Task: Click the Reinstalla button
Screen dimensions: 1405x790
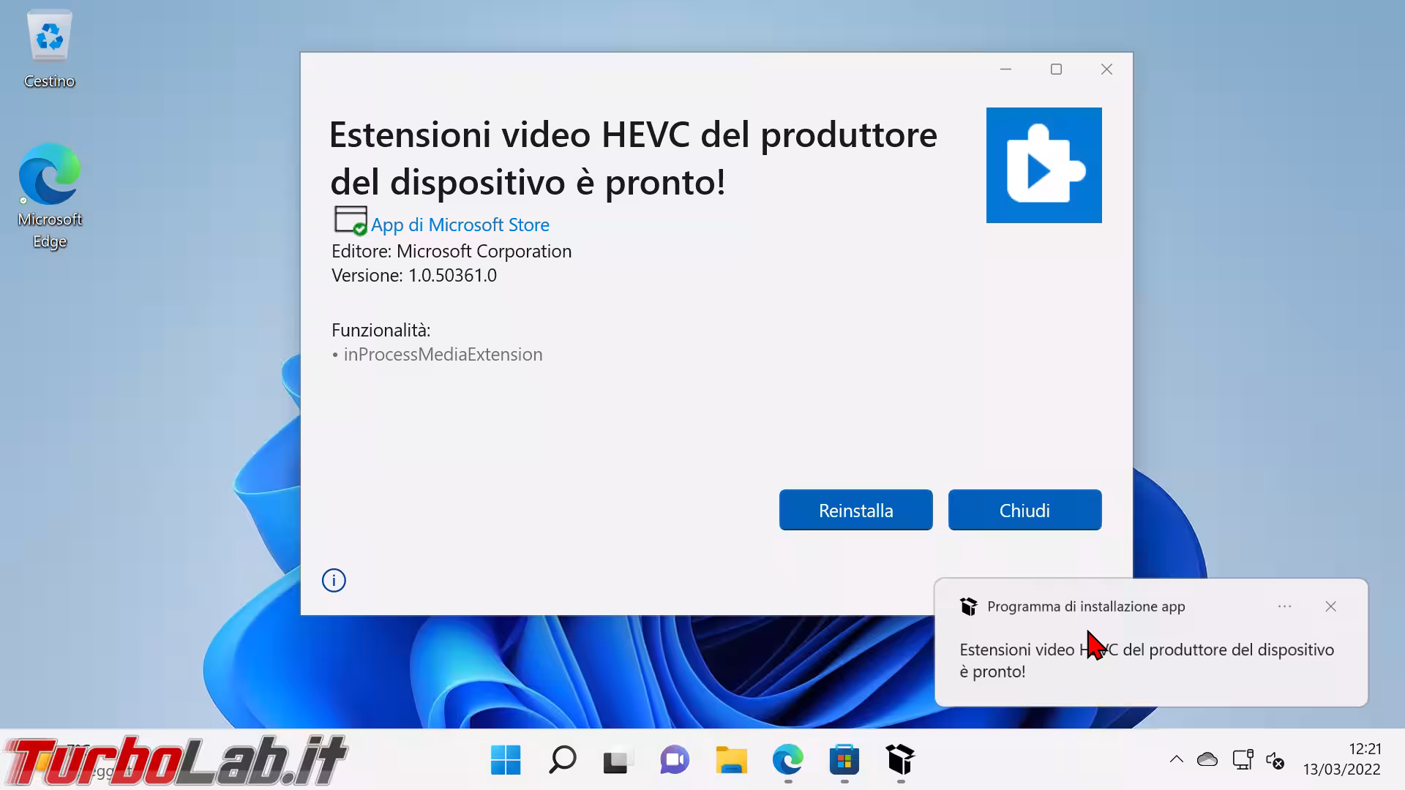Action: click(x=855, y=510)
